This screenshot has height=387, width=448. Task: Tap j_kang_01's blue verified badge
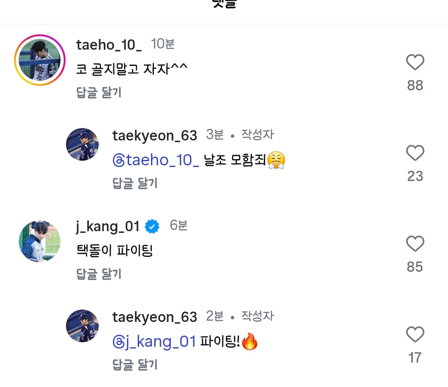152,226
